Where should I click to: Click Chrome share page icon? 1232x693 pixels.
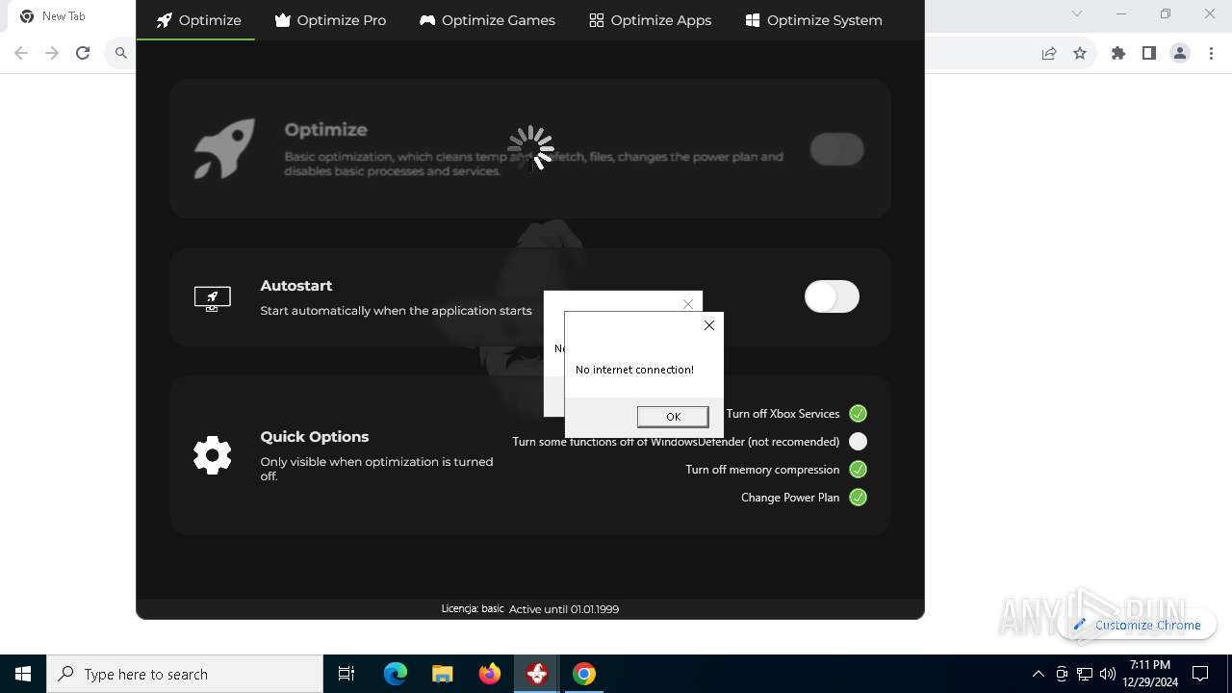click(x=1049, y=53)
